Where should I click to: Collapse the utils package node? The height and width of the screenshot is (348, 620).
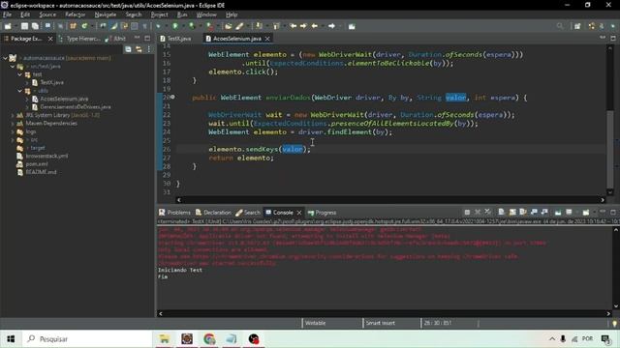(19, 91)
